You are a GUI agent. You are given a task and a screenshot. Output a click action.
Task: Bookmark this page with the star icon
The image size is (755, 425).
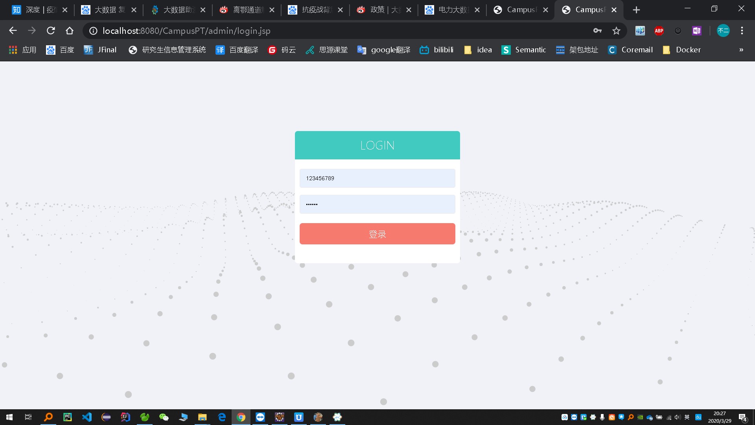click(x=616, y=31)
